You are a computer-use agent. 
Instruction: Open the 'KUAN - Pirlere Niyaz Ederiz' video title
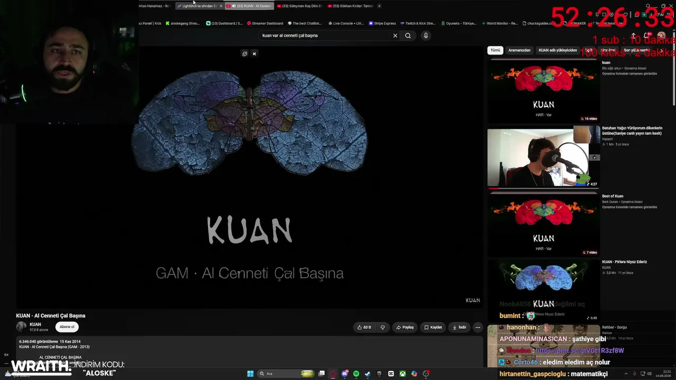click(x=624, y=262)
